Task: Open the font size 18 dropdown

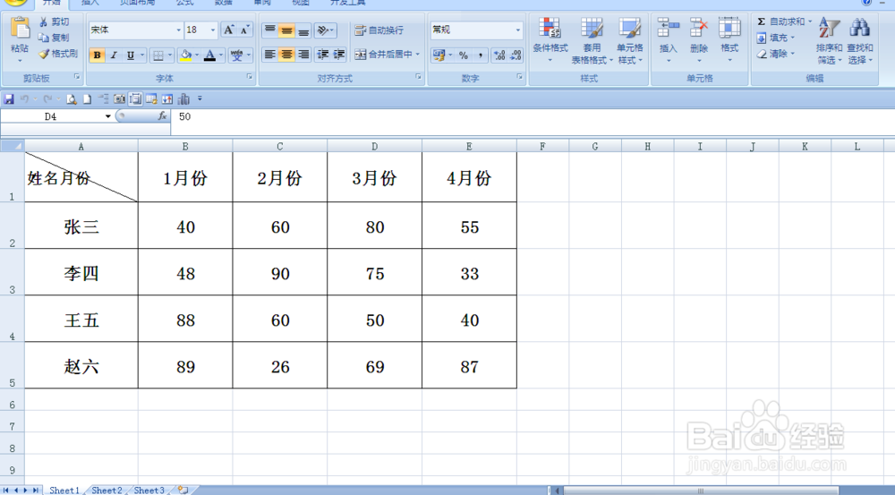Action: [213, 30]
